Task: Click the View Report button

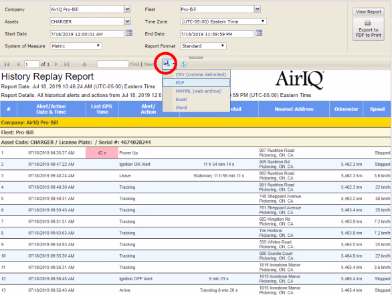Action: click(368, 12)
